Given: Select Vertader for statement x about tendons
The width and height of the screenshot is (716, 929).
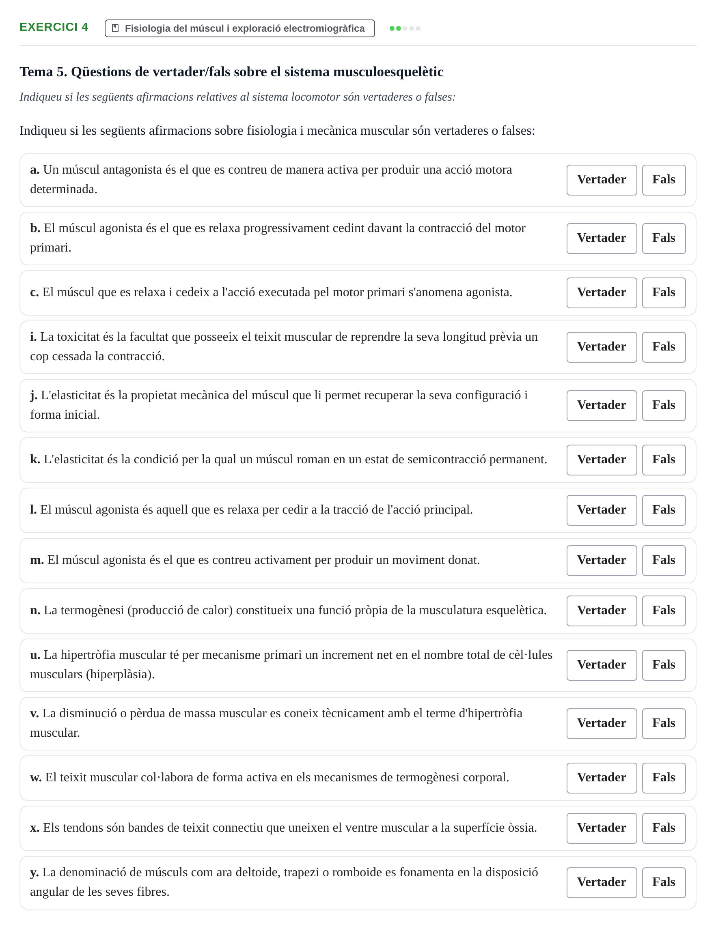Looking at the screenshot, I should point(601,828).
